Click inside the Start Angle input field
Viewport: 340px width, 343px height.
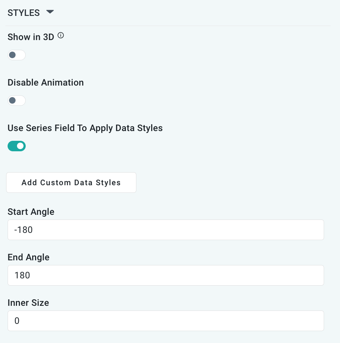[x=166, y=230]
